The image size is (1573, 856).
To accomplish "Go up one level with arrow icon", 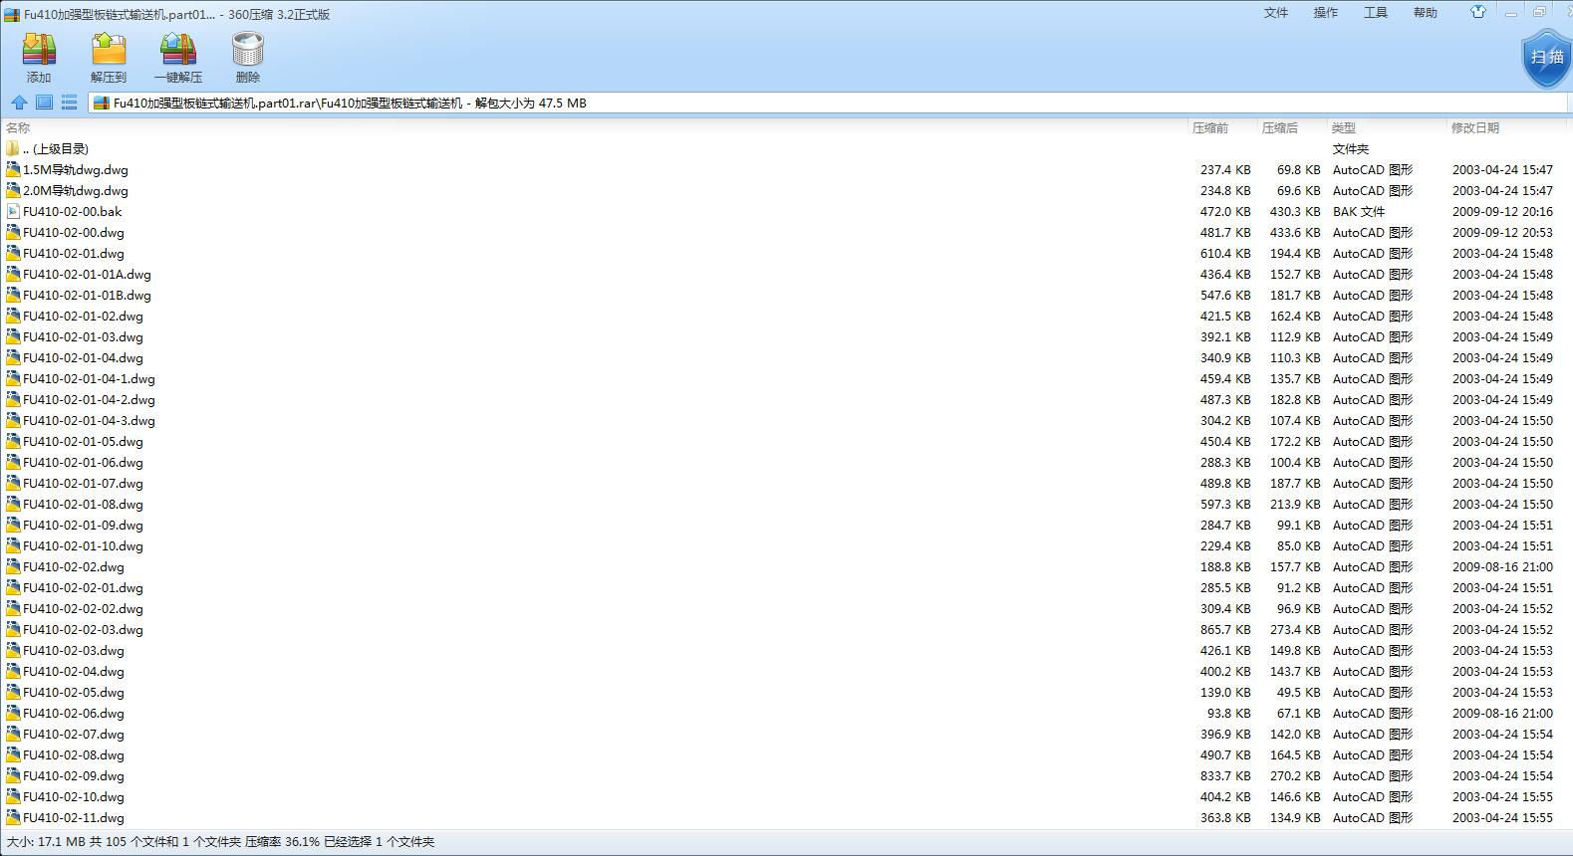I will click(19, 103).
